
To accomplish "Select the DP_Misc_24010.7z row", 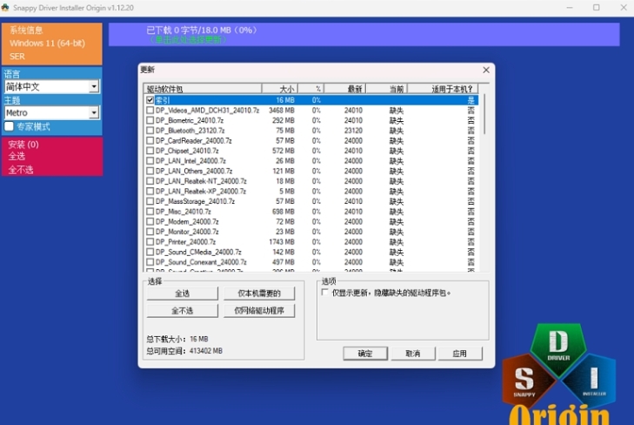I will (311, 212).
